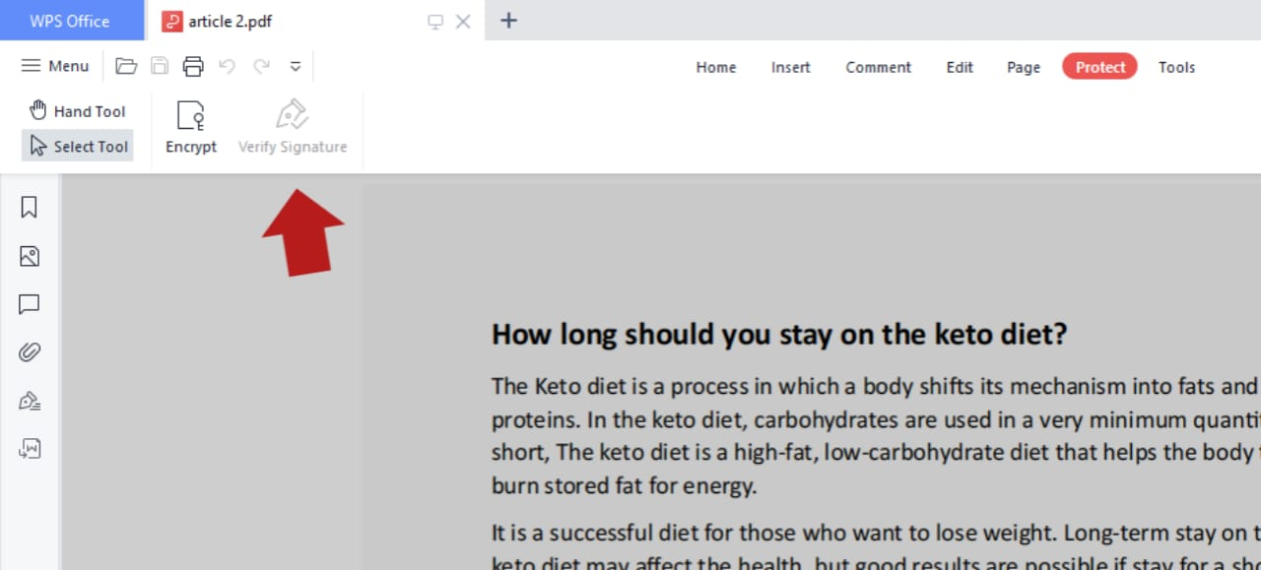Click the Encrypt document icon
The width and height of the screenshot is (1261, 570).
(190, 128)
